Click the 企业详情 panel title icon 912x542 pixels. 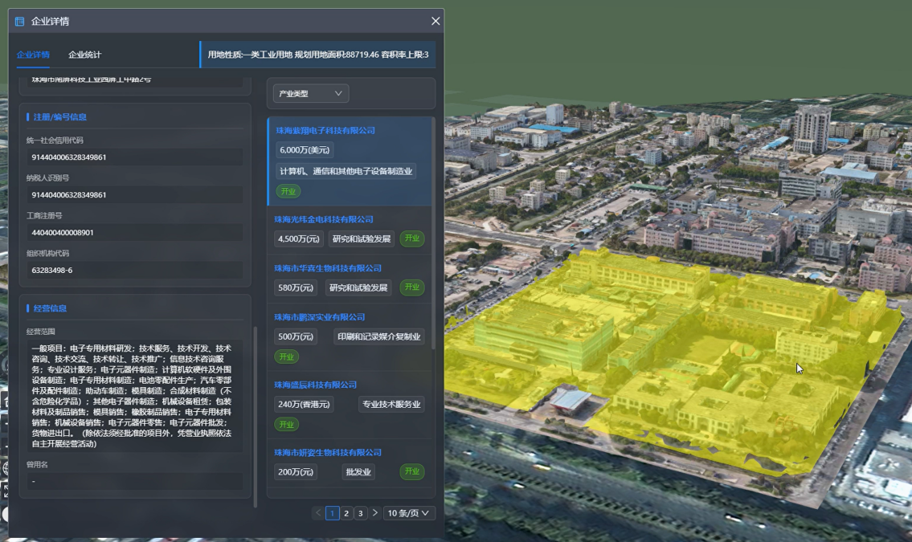click(x=20, y=22)
